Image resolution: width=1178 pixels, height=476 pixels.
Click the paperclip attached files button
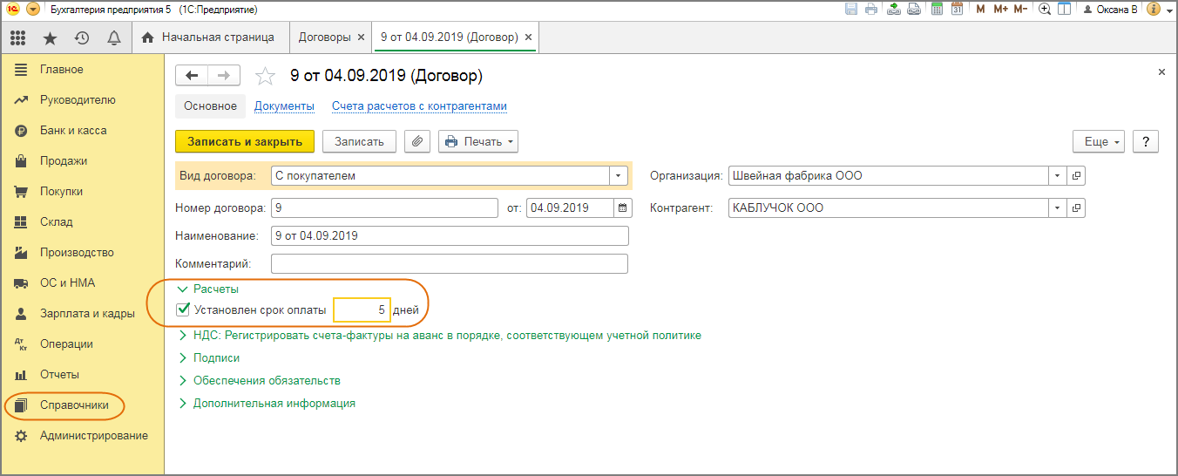tap(416, 141)
